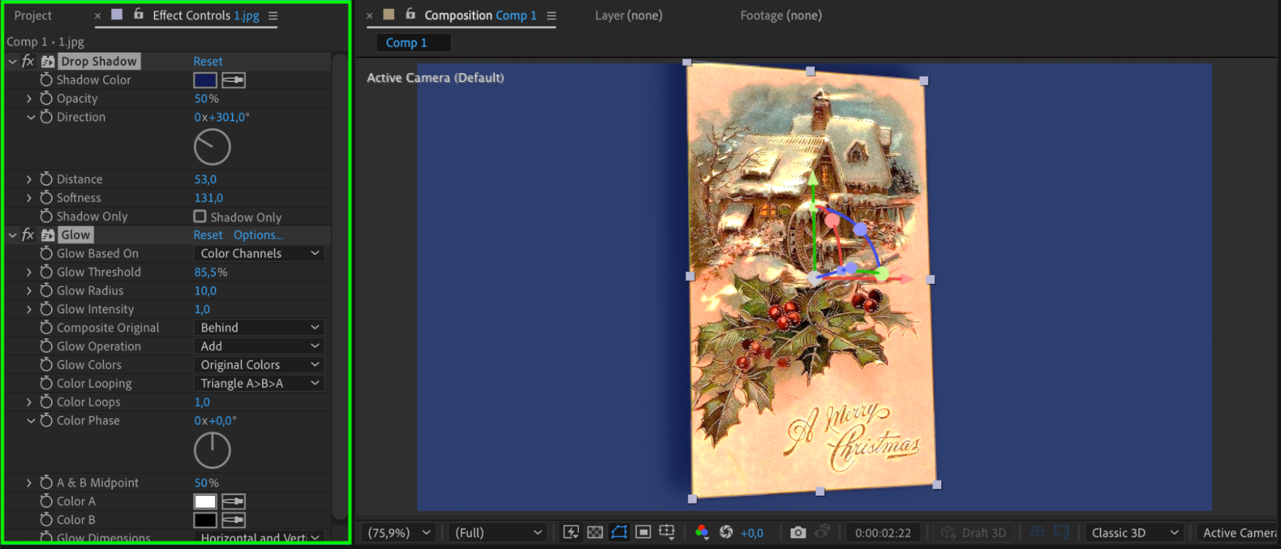Toggle the Drop Shadow fx switch
The width and height of the screenshot is (1281, 549).
pos(28,61)
